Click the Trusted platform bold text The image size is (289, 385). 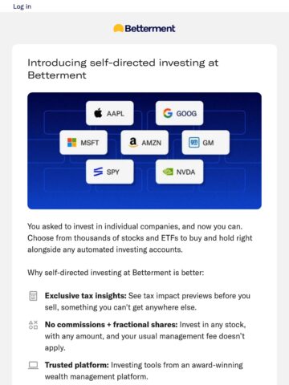[x=77, y=365]
